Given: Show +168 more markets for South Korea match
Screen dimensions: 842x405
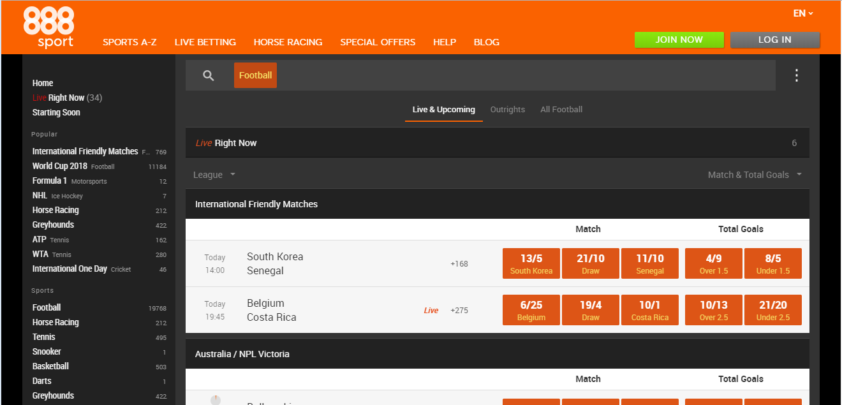Looking at the screenshot, I should (x=459, y=263).
